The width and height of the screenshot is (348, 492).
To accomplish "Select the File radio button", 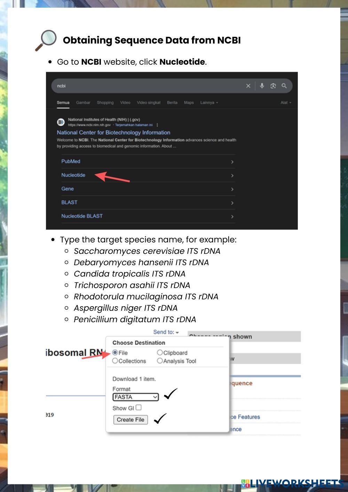I will coord(115,352).
